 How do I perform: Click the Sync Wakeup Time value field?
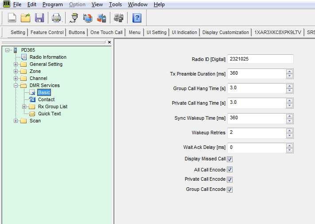[x=257, y=118]
